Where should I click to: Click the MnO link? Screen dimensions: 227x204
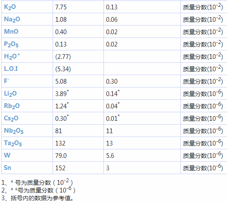[x=11, y=32]
